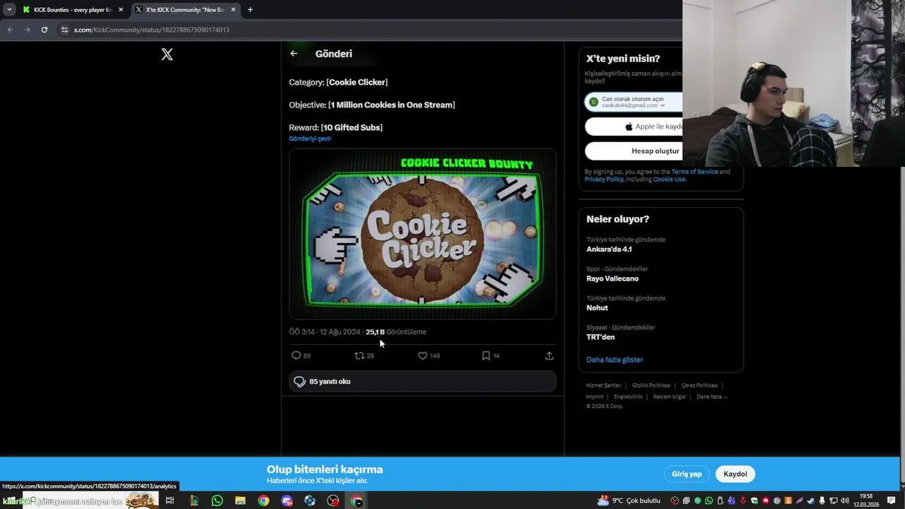Open Gizlilik Politikası footer link
905x509 pixels.
(x=651, y=385)
